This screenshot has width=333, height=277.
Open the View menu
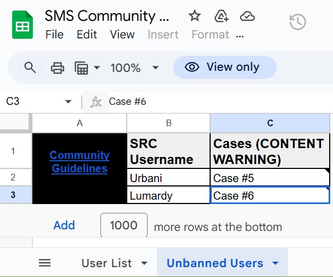pos(122,35)
